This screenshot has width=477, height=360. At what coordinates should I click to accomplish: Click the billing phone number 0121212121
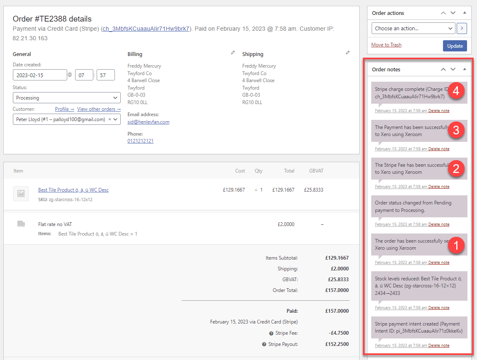click(x=141, y=141)
